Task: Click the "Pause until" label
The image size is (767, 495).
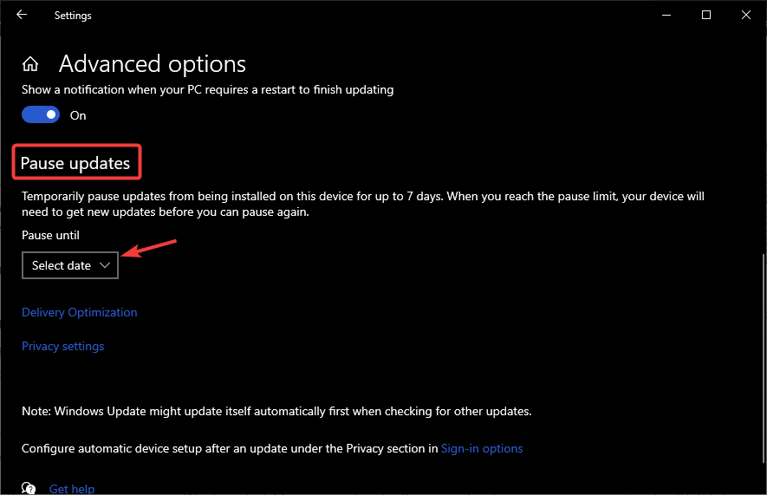Action: (51, 235)
